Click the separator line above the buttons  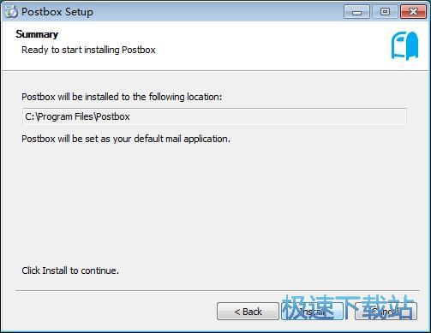pos(218,291)
